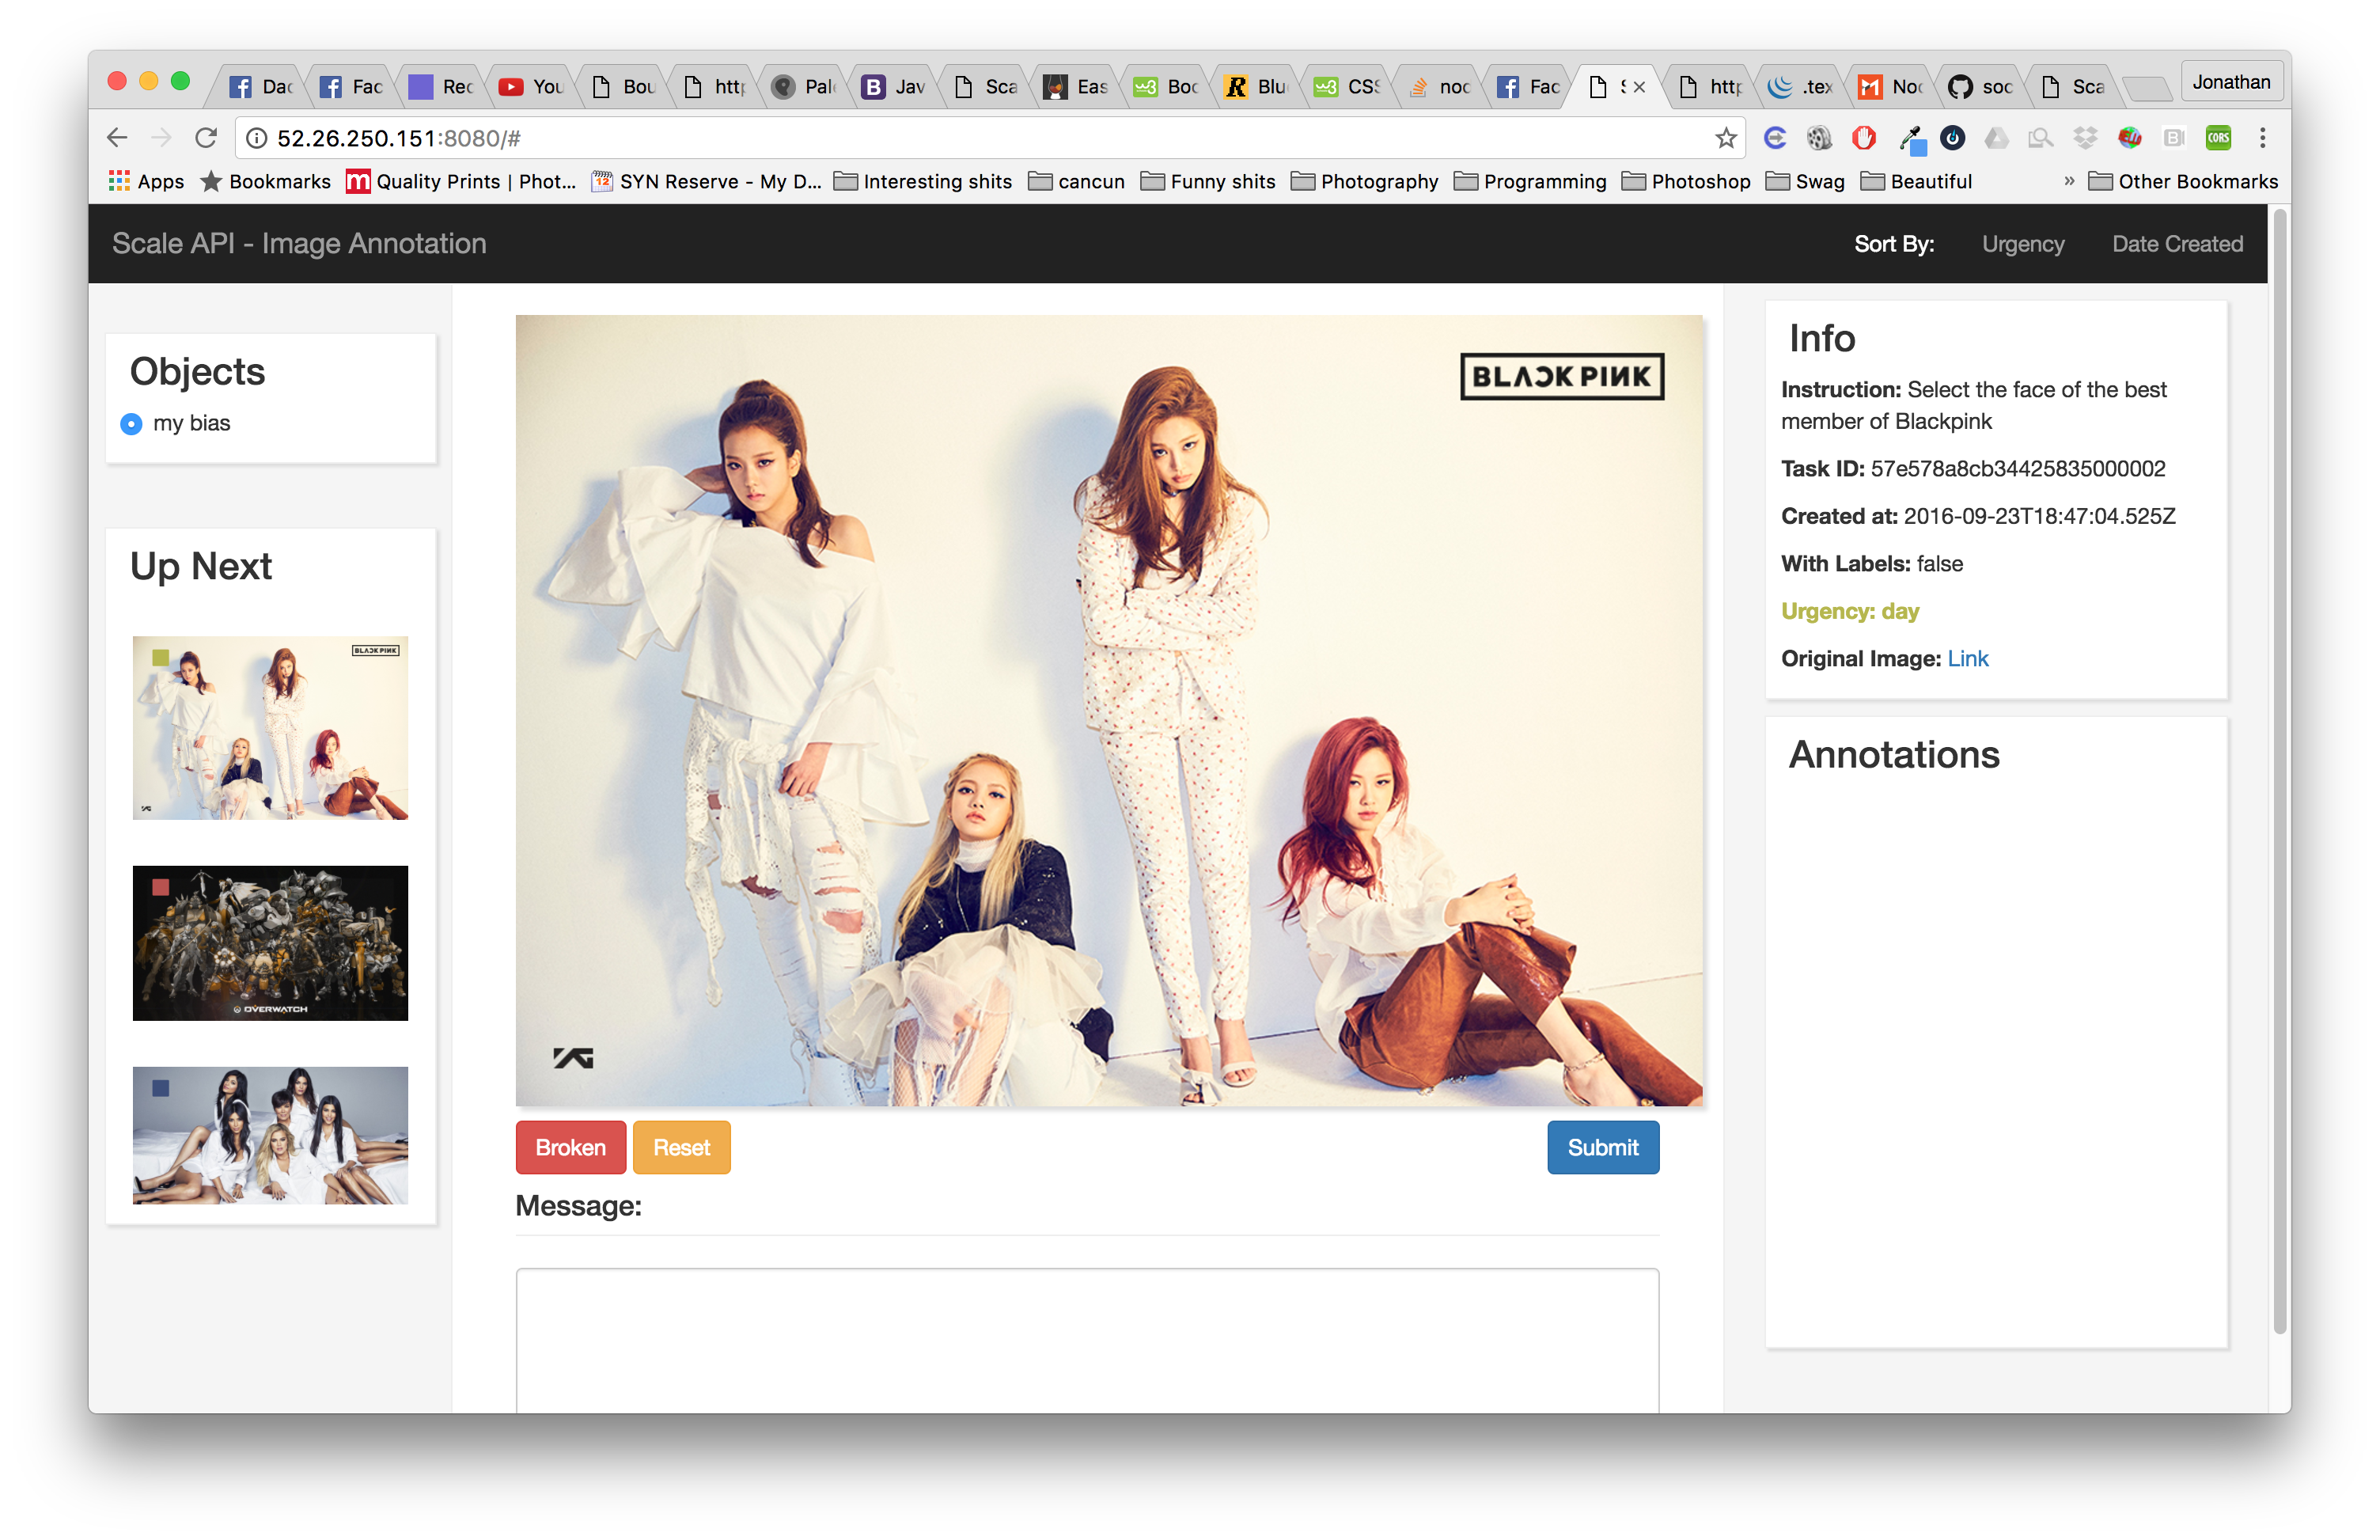Open the Original Image Link
The image size is (2380, 1540).
pos(1967,658)
